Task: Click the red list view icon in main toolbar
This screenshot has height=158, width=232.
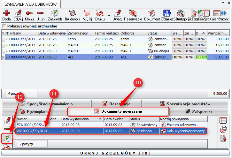Action: (x=206, y=13)
